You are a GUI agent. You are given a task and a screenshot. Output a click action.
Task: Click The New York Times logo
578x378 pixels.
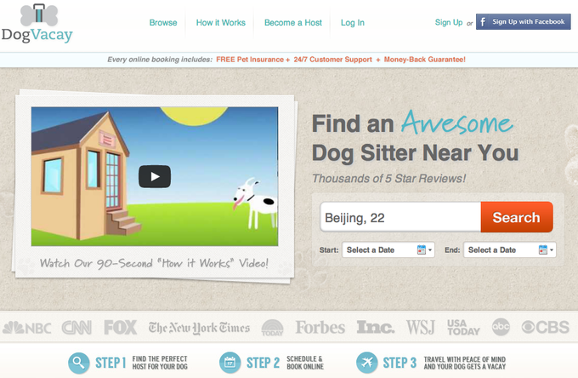(199, 328)
